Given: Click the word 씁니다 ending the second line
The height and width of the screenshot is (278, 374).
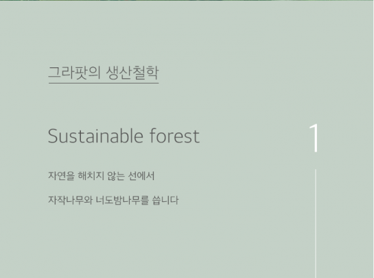Looking at the screenshot, I should tap(165, 200).
